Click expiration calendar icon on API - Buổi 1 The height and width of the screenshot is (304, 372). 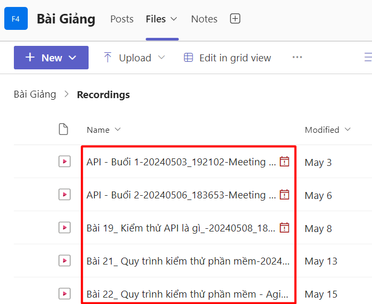pyautogui.click(x=285, y=162)
